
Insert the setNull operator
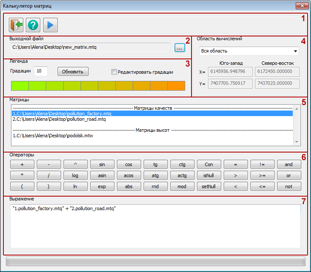(x=208, y=186)
